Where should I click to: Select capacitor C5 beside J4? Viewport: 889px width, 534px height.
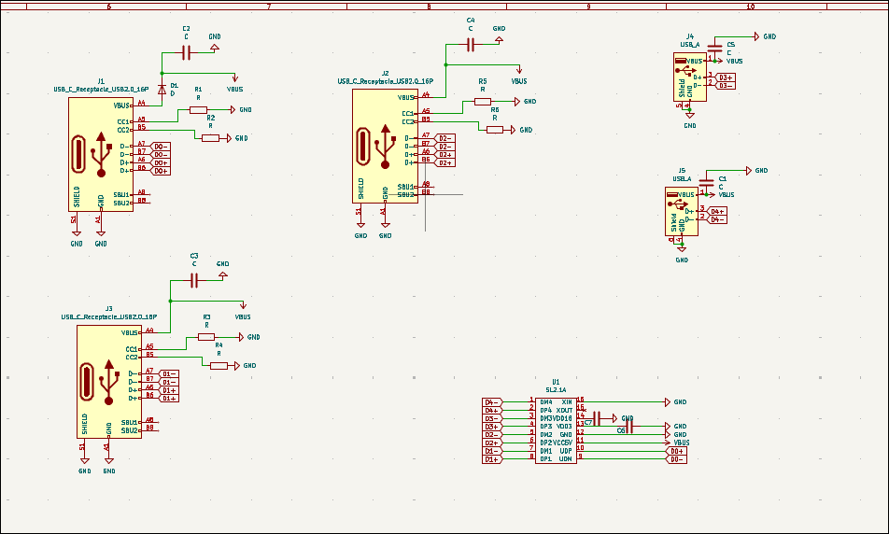click(x=715, y=47)
